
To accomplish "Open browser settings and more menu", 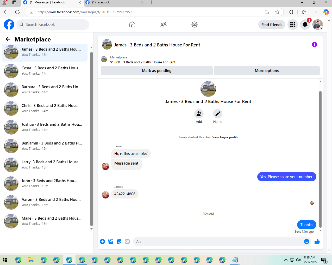I will point(315,12).
